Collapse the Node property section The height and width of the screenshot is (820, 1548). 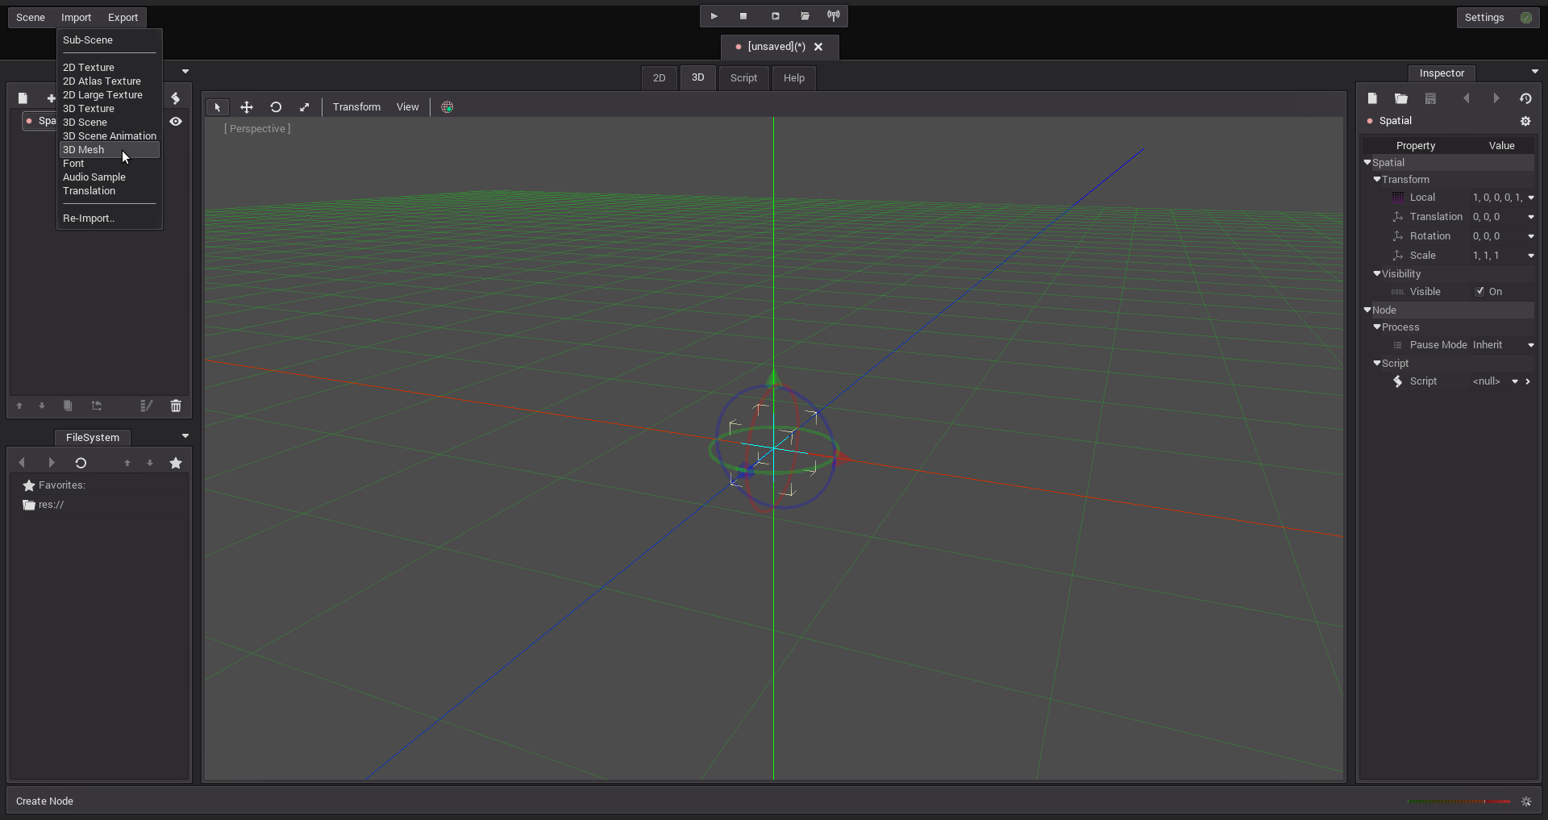(1367, 310)
